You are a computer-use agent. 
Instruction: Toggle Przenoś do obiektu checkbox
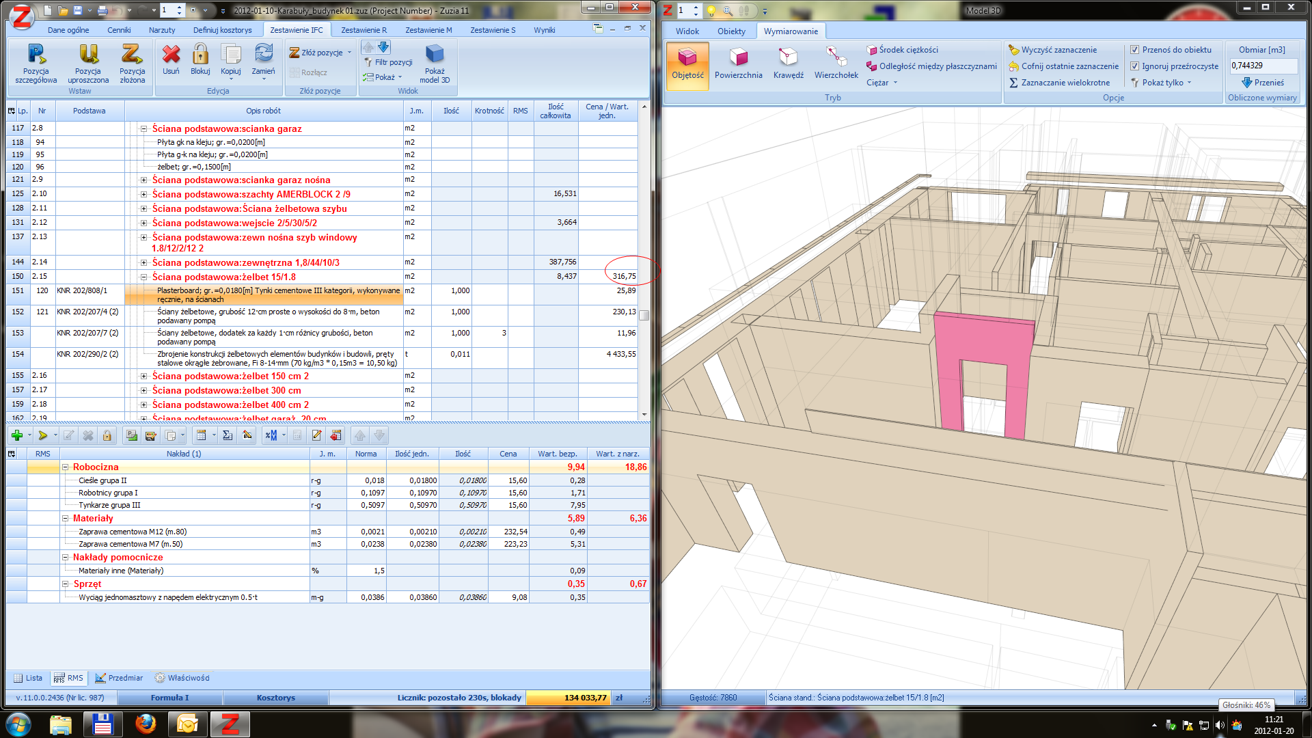[1134, 50]
